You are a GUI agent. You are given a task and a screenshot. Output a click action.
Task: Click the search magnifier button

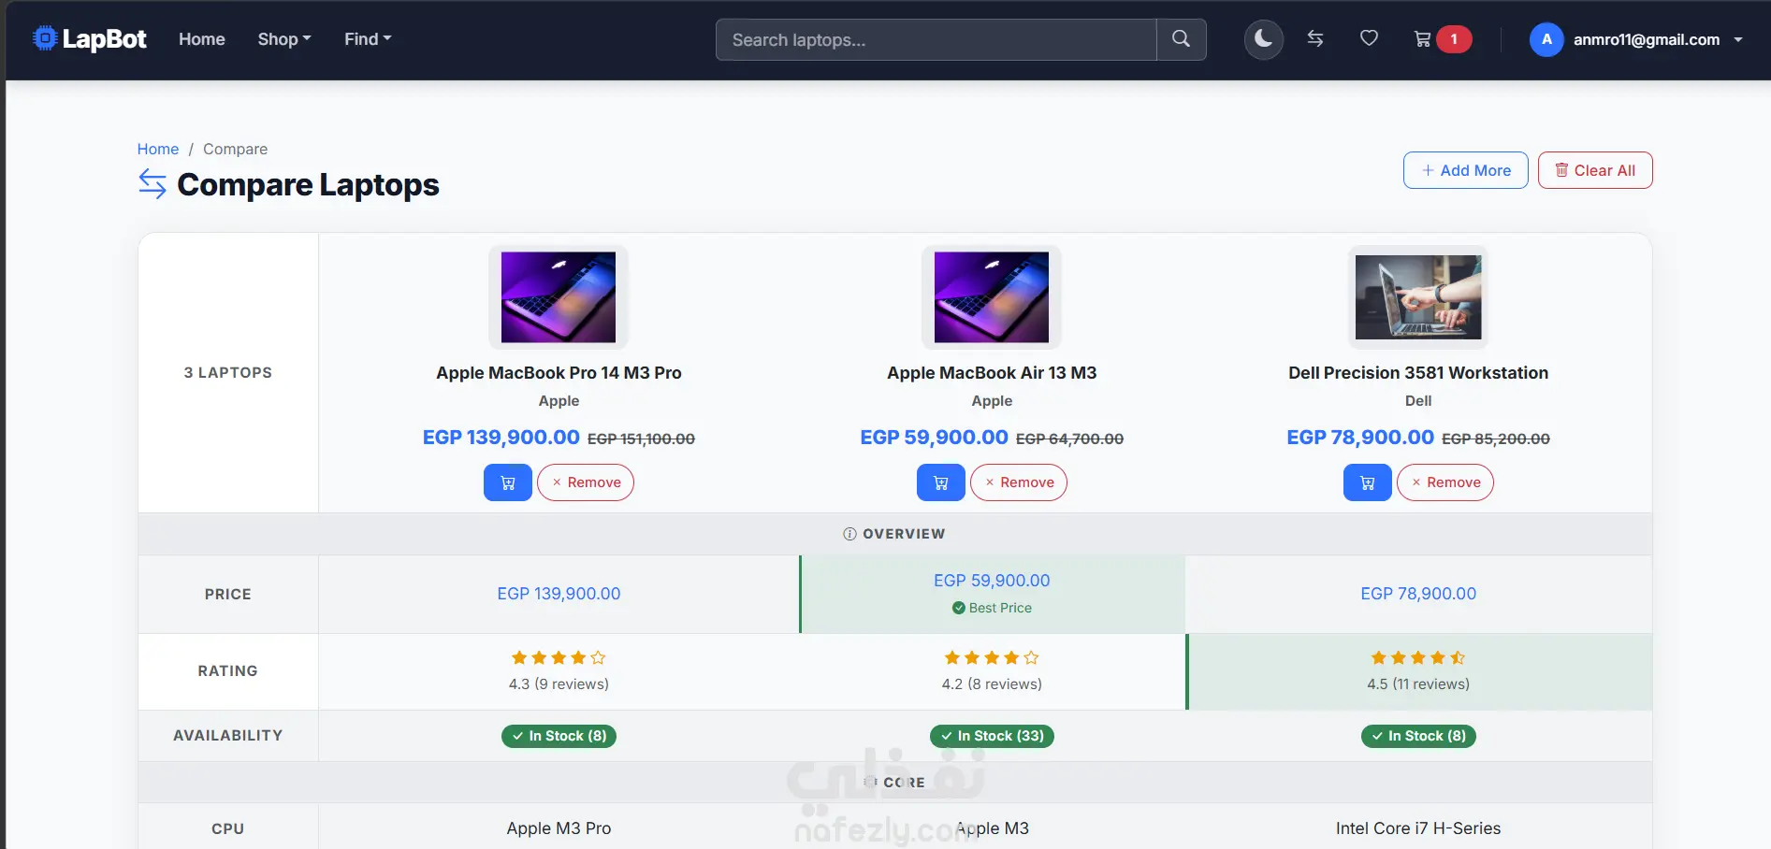pos(1182,39)
